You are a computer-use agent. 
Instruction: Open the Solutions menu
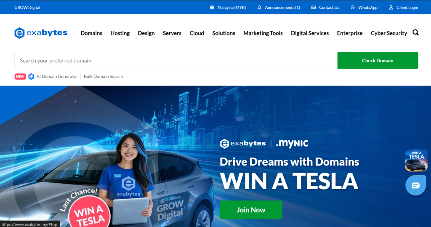pos(223,33)
